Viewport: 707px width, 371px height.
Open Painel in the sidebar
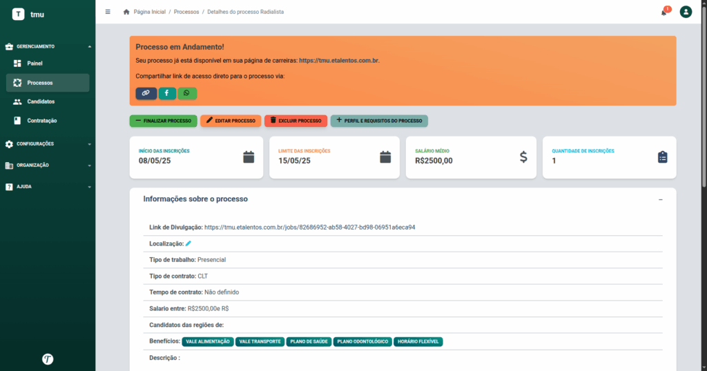pos(48,63)
